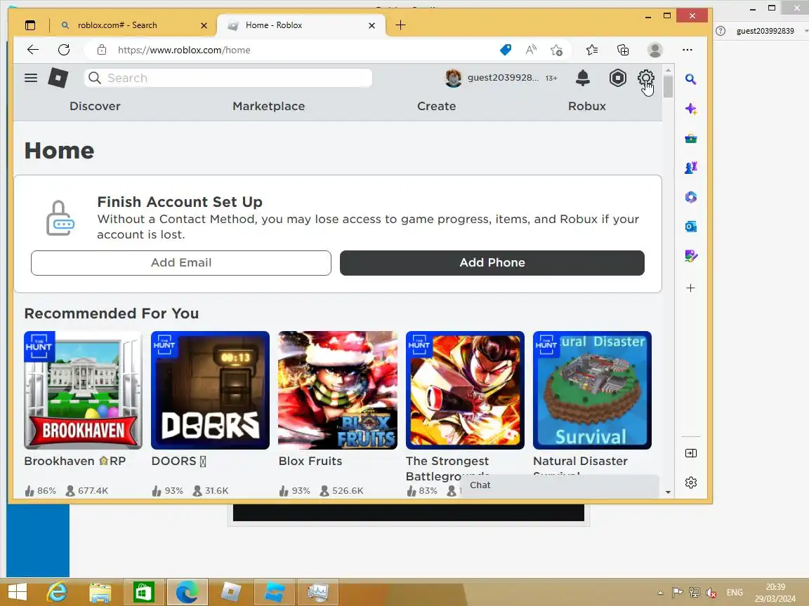Screen dimensions: 809x606
Task: Refresh the Roblox home page
Action: point(64,50)
